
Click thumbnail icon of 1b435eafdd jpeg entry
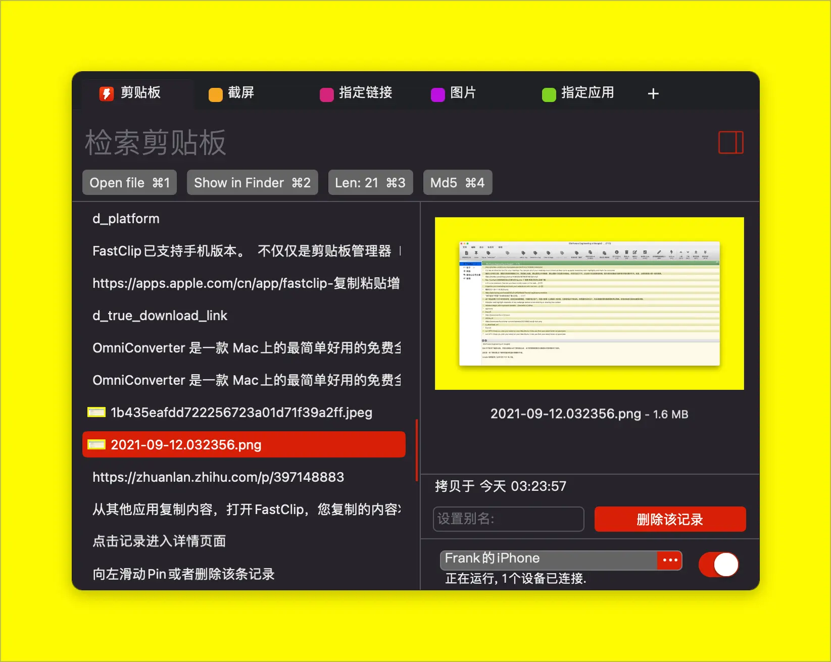tap(96, 413)
